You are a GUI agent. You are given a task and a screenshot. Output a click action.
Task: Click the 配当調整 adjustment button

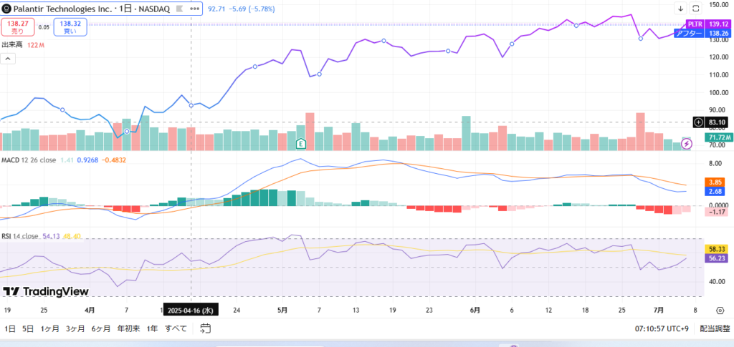(714, 329)
